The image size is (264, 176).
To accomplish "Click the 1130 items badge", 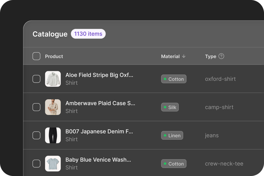I will coord(88,34).
